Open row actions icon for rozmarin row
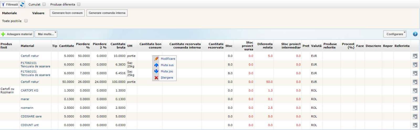Screen dimensions: 420x130 click(415, 108)
